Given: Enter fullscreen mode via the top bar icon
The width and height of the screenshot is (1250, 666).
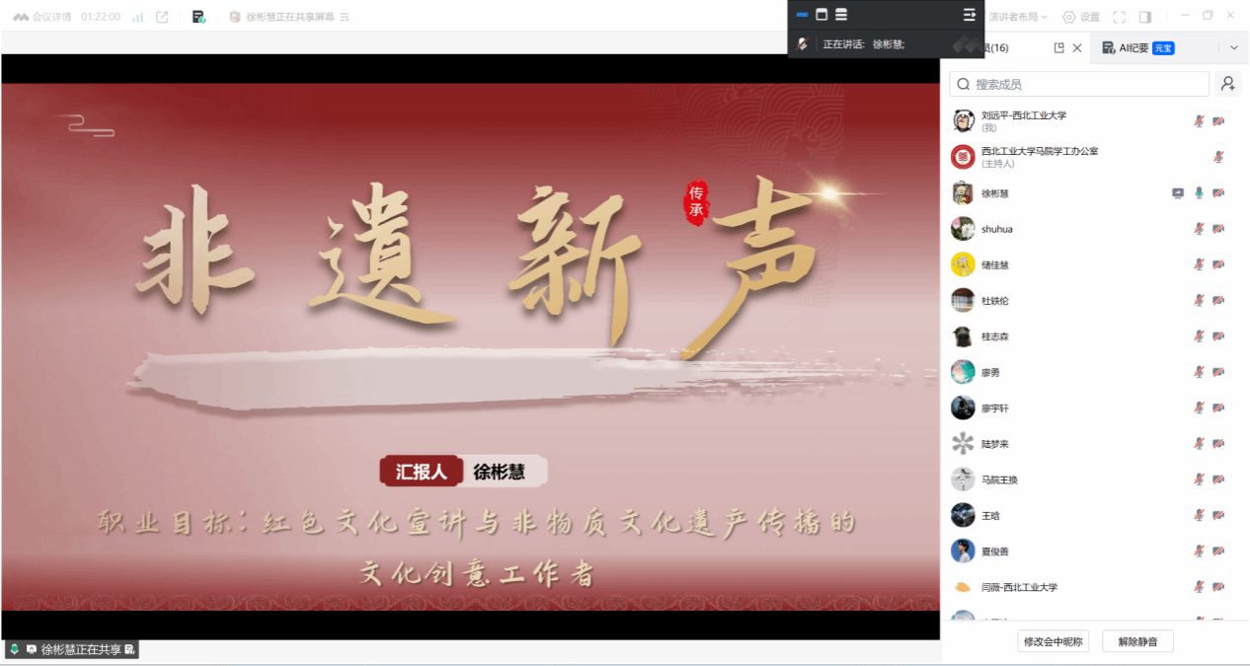Looking at the screenshot, I should (1119, 17).
